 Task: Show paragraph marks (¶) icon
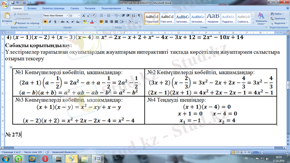point(139,16)
